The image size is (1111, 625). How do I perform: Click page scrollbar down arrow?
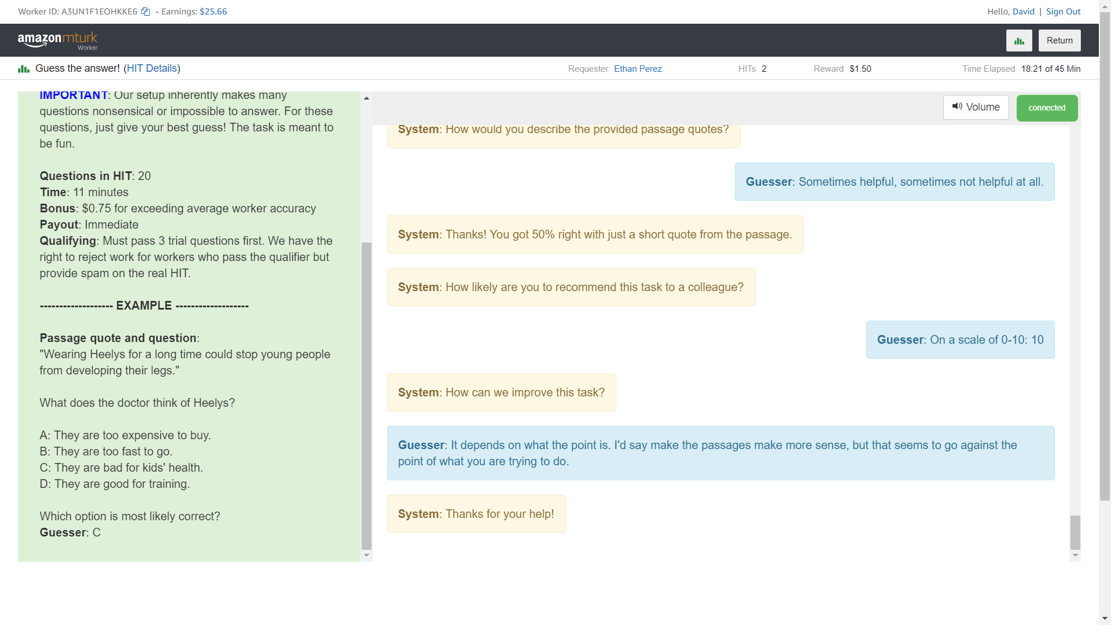tap(1105, 619)
